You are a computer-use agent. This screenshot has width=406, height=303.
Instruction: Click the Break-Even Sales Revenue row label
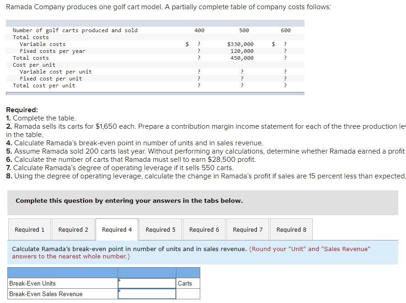pos(44,294)
